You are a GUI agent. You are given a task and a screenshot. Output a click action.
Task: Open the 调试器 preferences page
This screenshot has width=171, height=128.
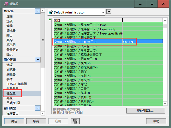pyautogui.click(x=11, y=30)
